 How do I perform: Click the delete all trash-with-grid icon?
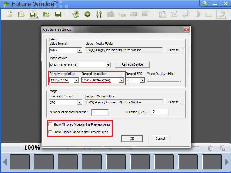click(x=223, y=148)
